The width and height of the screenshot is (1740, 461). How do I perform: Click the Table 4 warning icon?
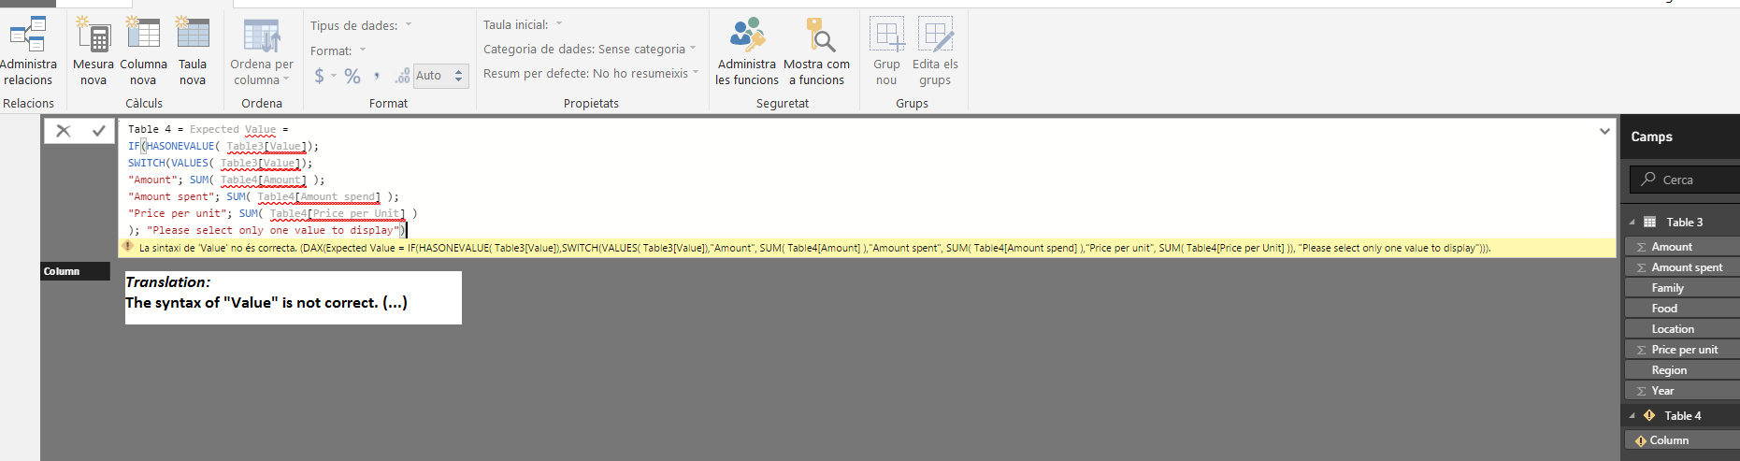[1649, 415]
